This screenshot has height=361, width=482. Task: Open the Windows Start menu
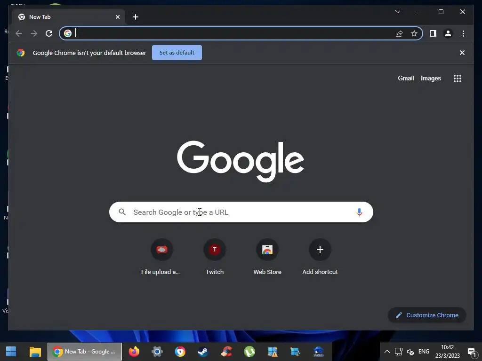tap(11, 352)
